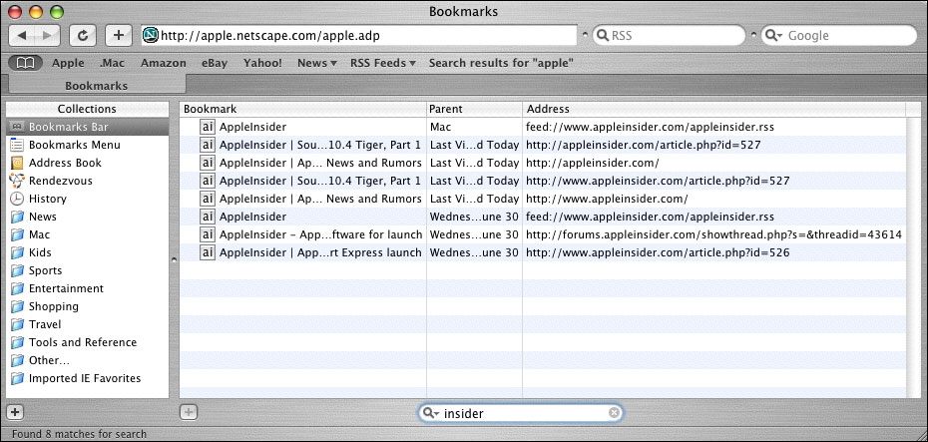This screenshot has width=928, height=442.
Task: Select Bookmarks Menu collection
Action: 73,145
